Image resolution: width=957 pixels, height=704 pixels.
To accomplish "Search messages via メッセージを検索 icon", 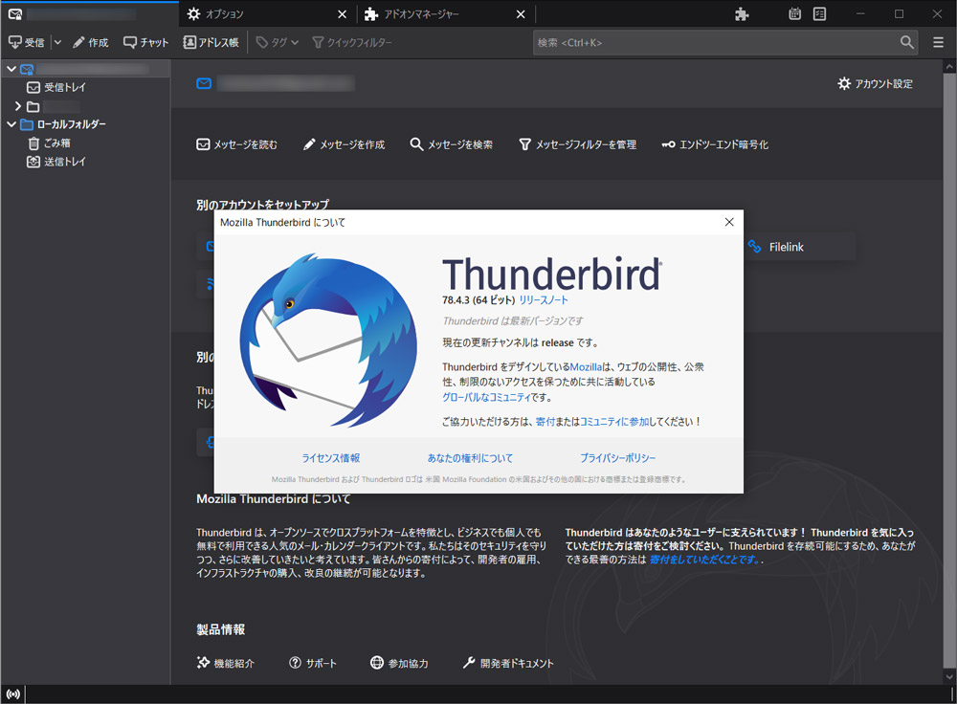I will tap(451, 144).
